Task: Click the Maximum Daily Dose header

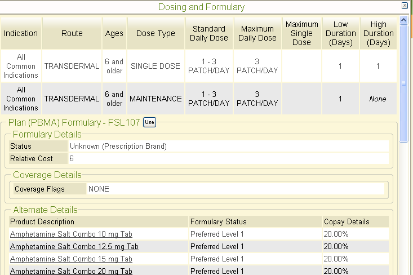Action: click(257, 33)
